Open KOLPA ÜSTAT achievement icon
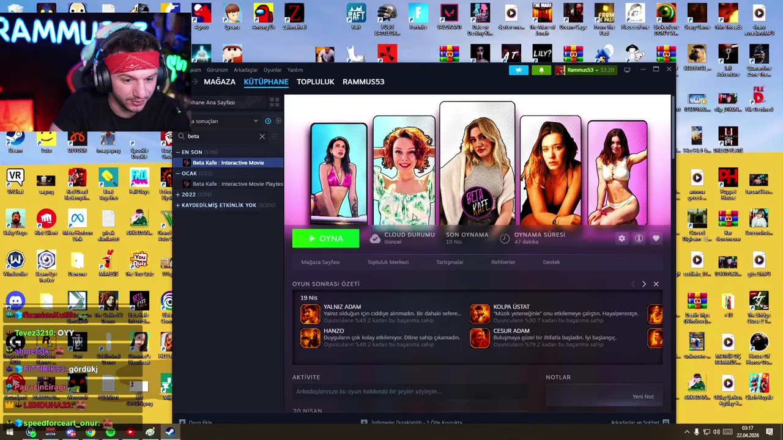The width and height of the screenshot is (783, 440). 480,313
